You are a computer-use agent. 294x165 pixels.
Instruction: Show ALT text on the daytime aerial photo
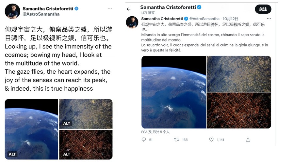[67, 123]
